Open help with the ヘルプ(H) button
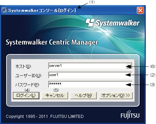This screenshot has width=156, height=124. click(83, 95)
